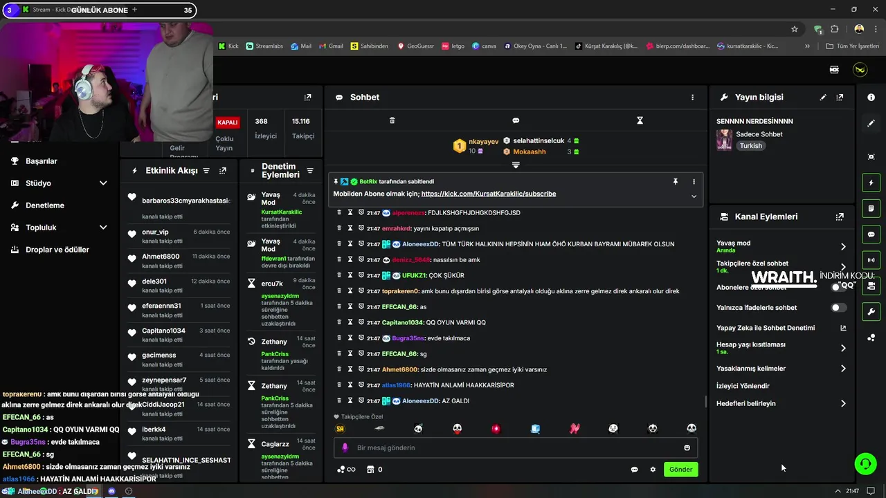Click the trash icon under Sohbet header
886x498 pixels.
(392, 120)
